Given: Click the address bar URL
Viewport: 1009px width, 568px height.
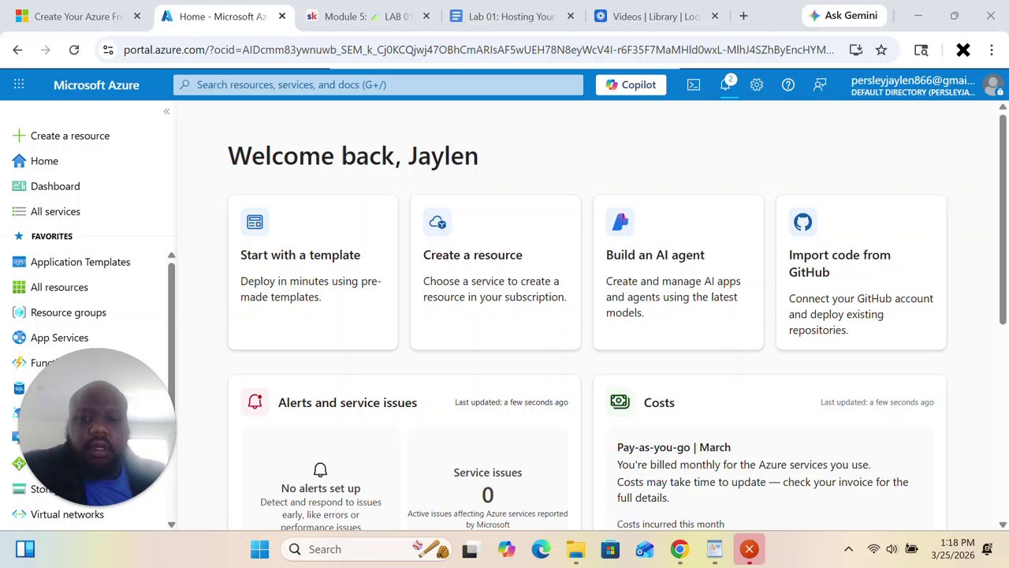Looking at the screenshot, I should [x=478, y=50].
